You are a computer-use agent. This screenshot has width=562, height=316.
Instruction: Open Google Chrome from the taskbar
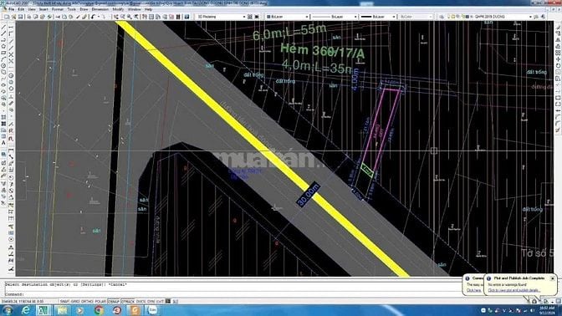pyautogui.click(x=99, y=310)
